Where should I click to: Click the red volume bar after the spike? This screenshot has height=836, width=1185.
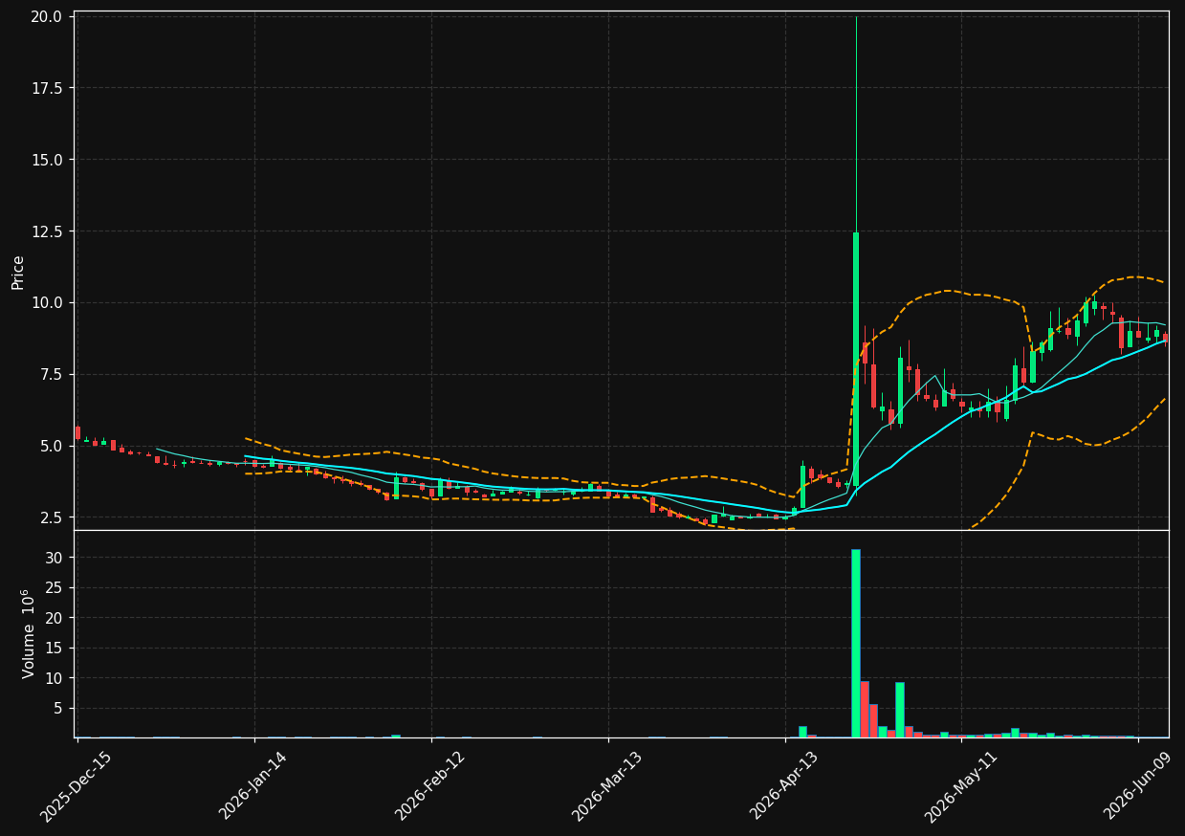tap(865, 710)
